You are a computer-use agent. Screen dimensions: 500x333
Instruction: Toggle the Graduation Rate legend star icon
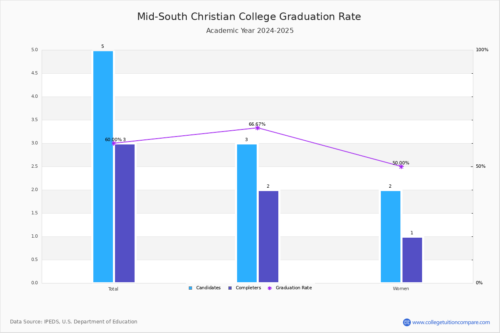pyautogui.click(x=270, y=288)
